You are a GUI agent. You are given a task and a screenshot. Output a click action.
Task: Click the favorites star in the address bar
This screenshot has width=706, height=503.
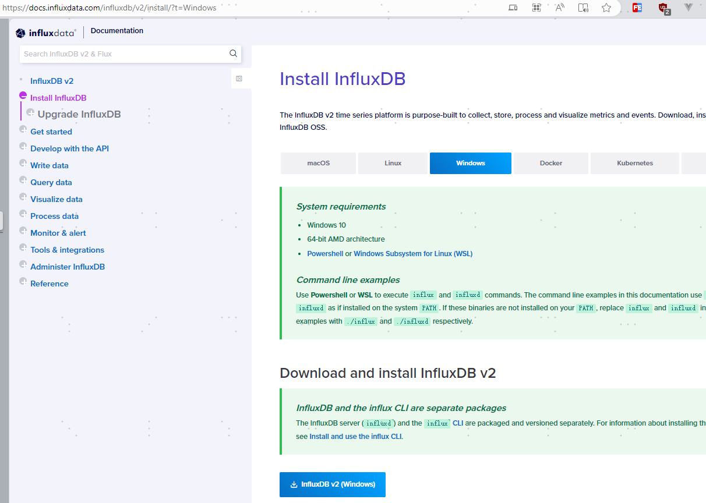tap(606, 8)
